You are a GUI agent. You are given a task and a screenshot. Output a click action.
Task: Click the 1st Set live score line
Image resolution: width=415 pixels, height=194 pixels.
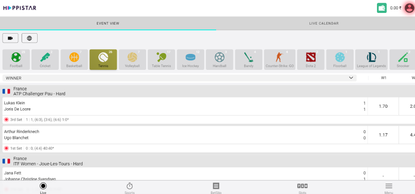32,148
